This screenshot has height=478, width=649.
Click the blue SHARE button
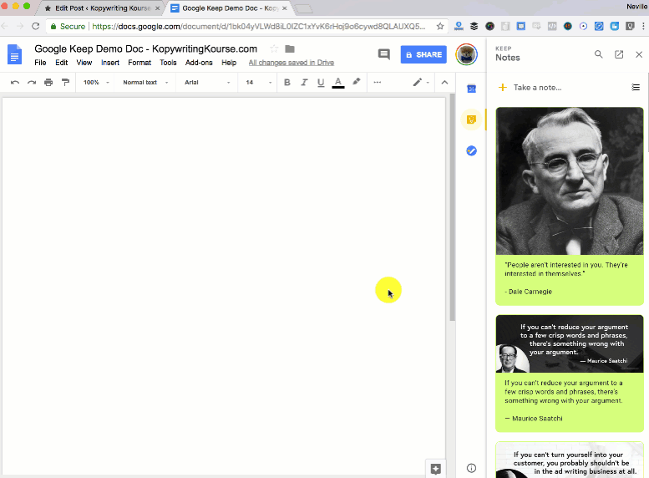click(423, 54)
